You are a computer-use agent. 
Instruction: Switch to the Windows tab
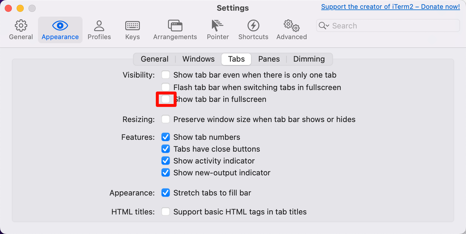[x=198, y=59]
